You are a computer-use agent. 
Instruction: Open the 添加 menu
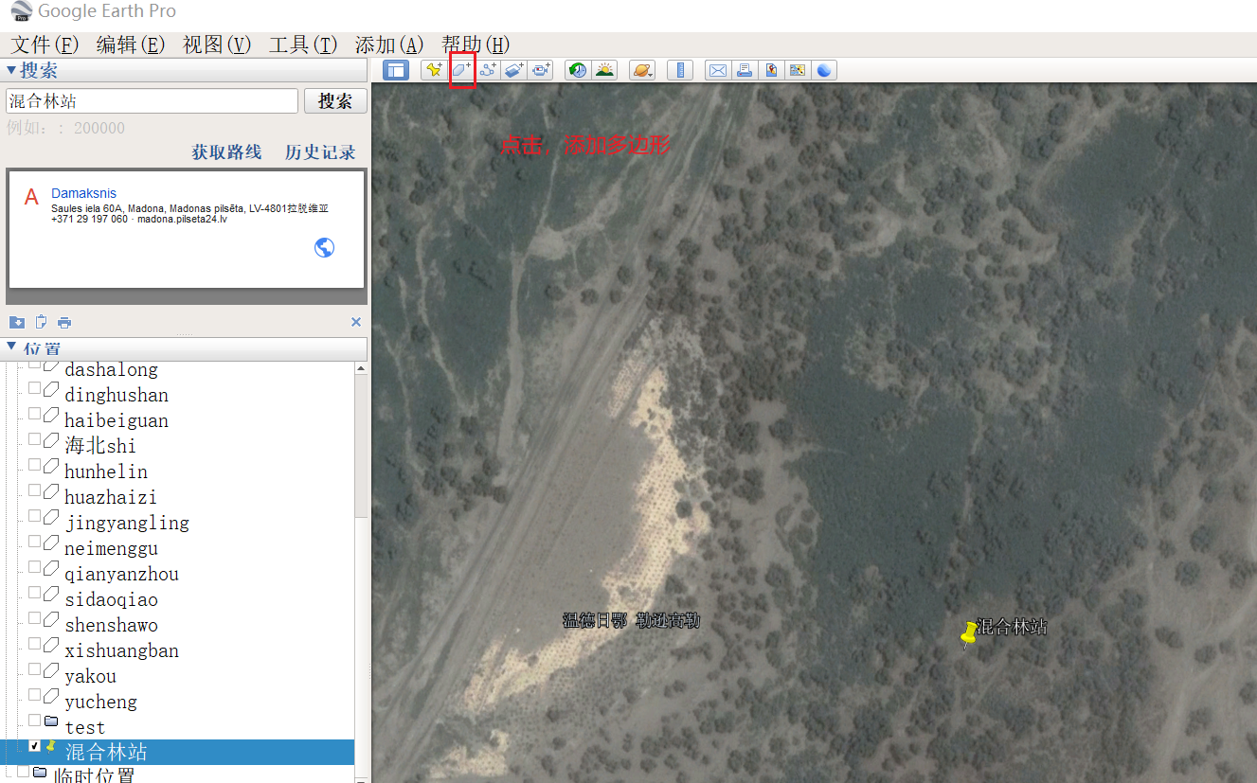(388, 44)
